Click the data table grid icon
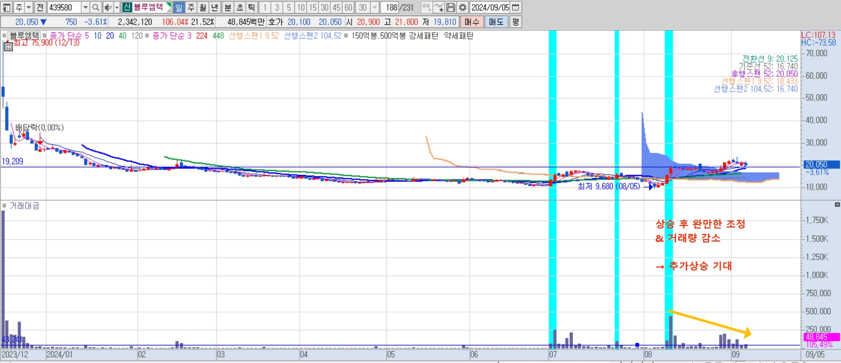The width and height of the screenshot is (841, 363). point(8,46)
